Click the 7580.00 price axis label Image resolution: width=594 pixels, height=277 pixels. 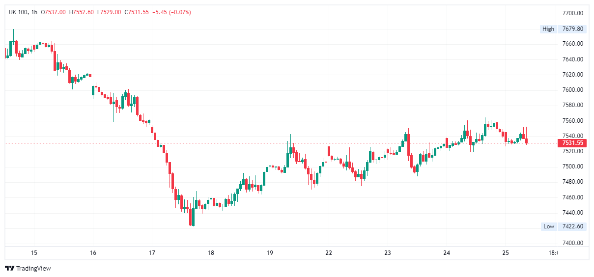pyautogui.click(x=573, y=105)
